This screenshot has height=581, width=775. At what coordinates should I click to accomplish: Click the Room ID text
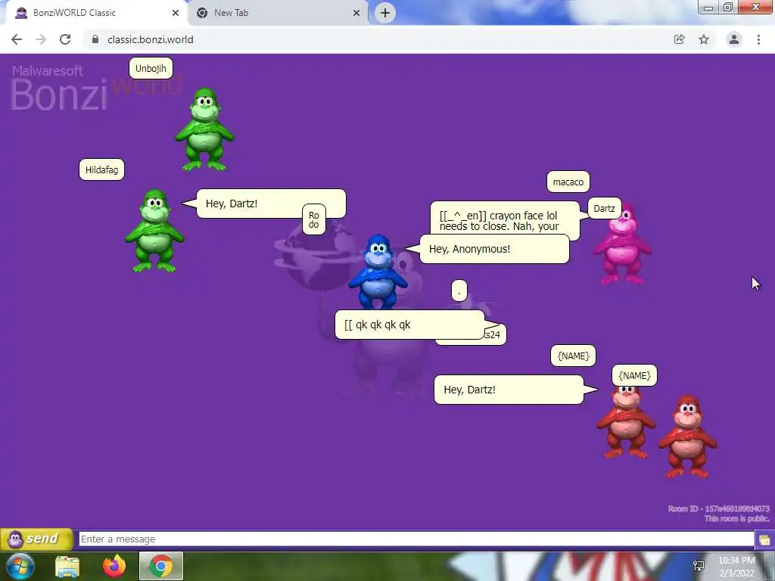point(719,508)
